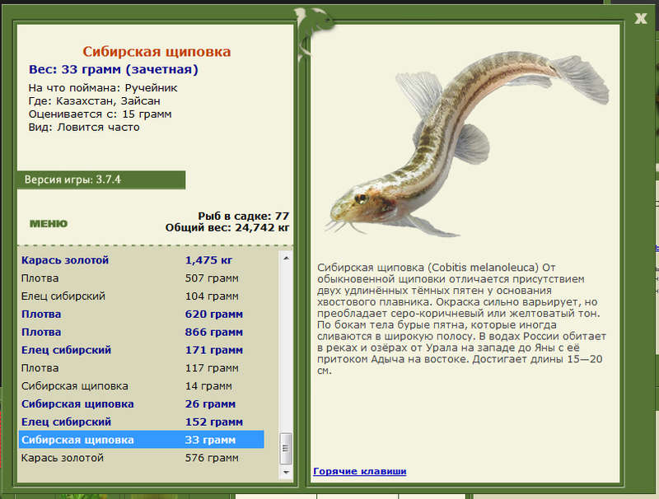The image size is (659, 499).
Task: Click the Вес: 33 грамм (зачетная) line
Action: point(113,69)
